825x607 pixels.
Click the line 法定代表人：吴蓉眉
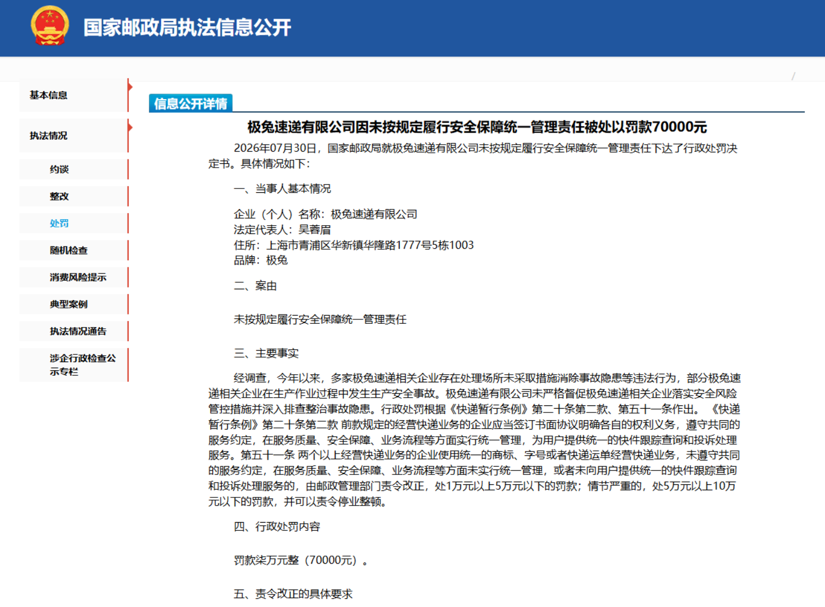click(282, 230)
